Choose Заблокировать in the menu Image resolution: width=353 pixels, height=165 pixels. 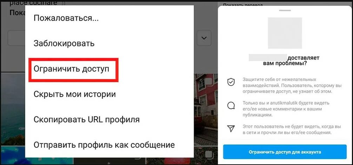[64, 43]
